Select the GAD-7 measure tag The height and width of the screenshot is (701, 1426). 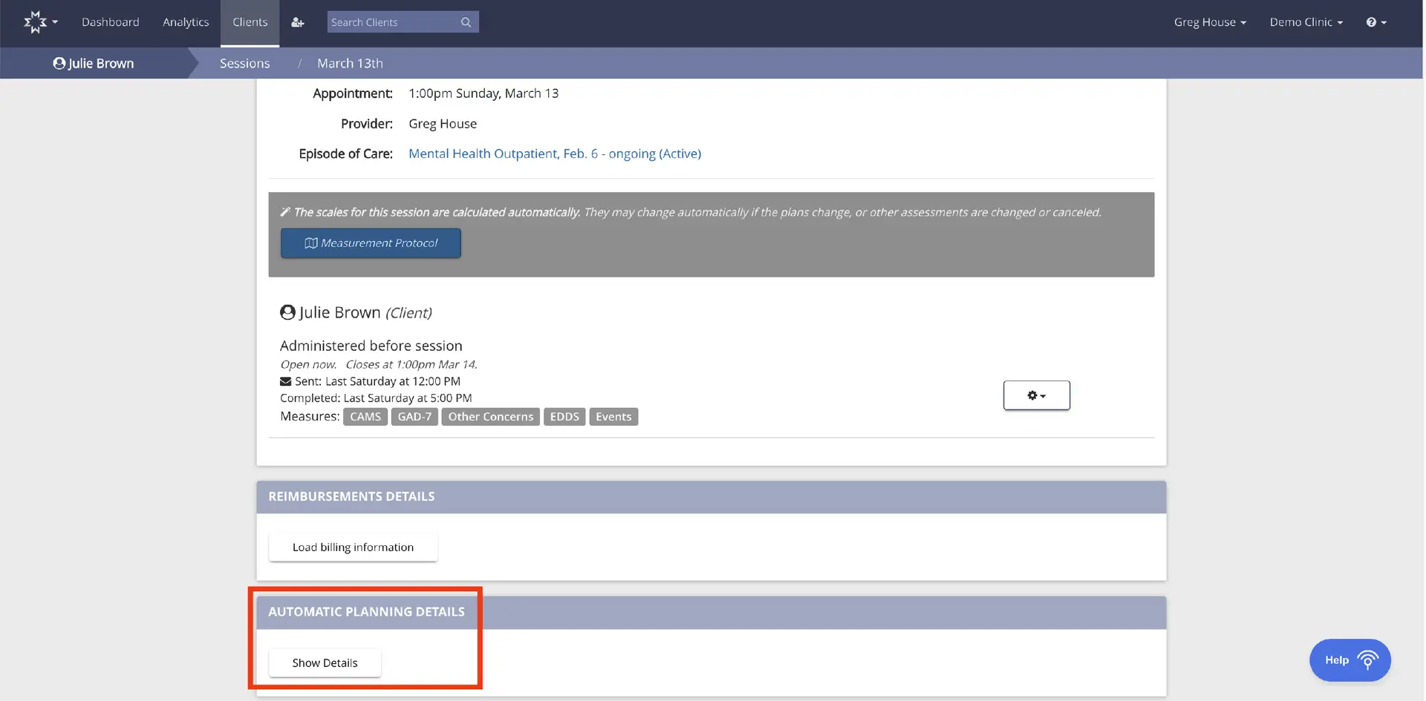pyautogui.click(x=414, y=417)
